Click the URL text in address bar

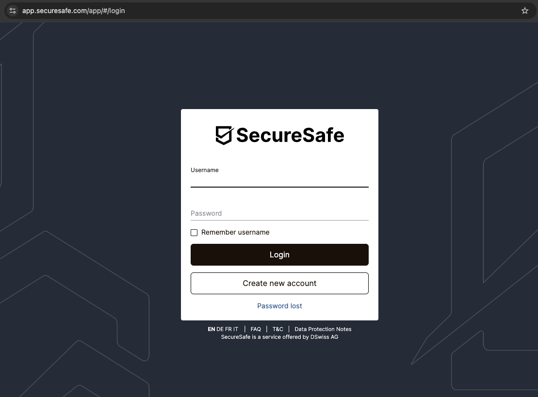74,11
